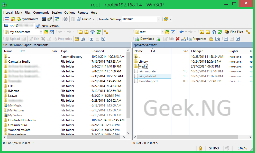Screen dimensions: 255x153
Task: Sort local files by Type column
Action: click(x=74, y=51)
